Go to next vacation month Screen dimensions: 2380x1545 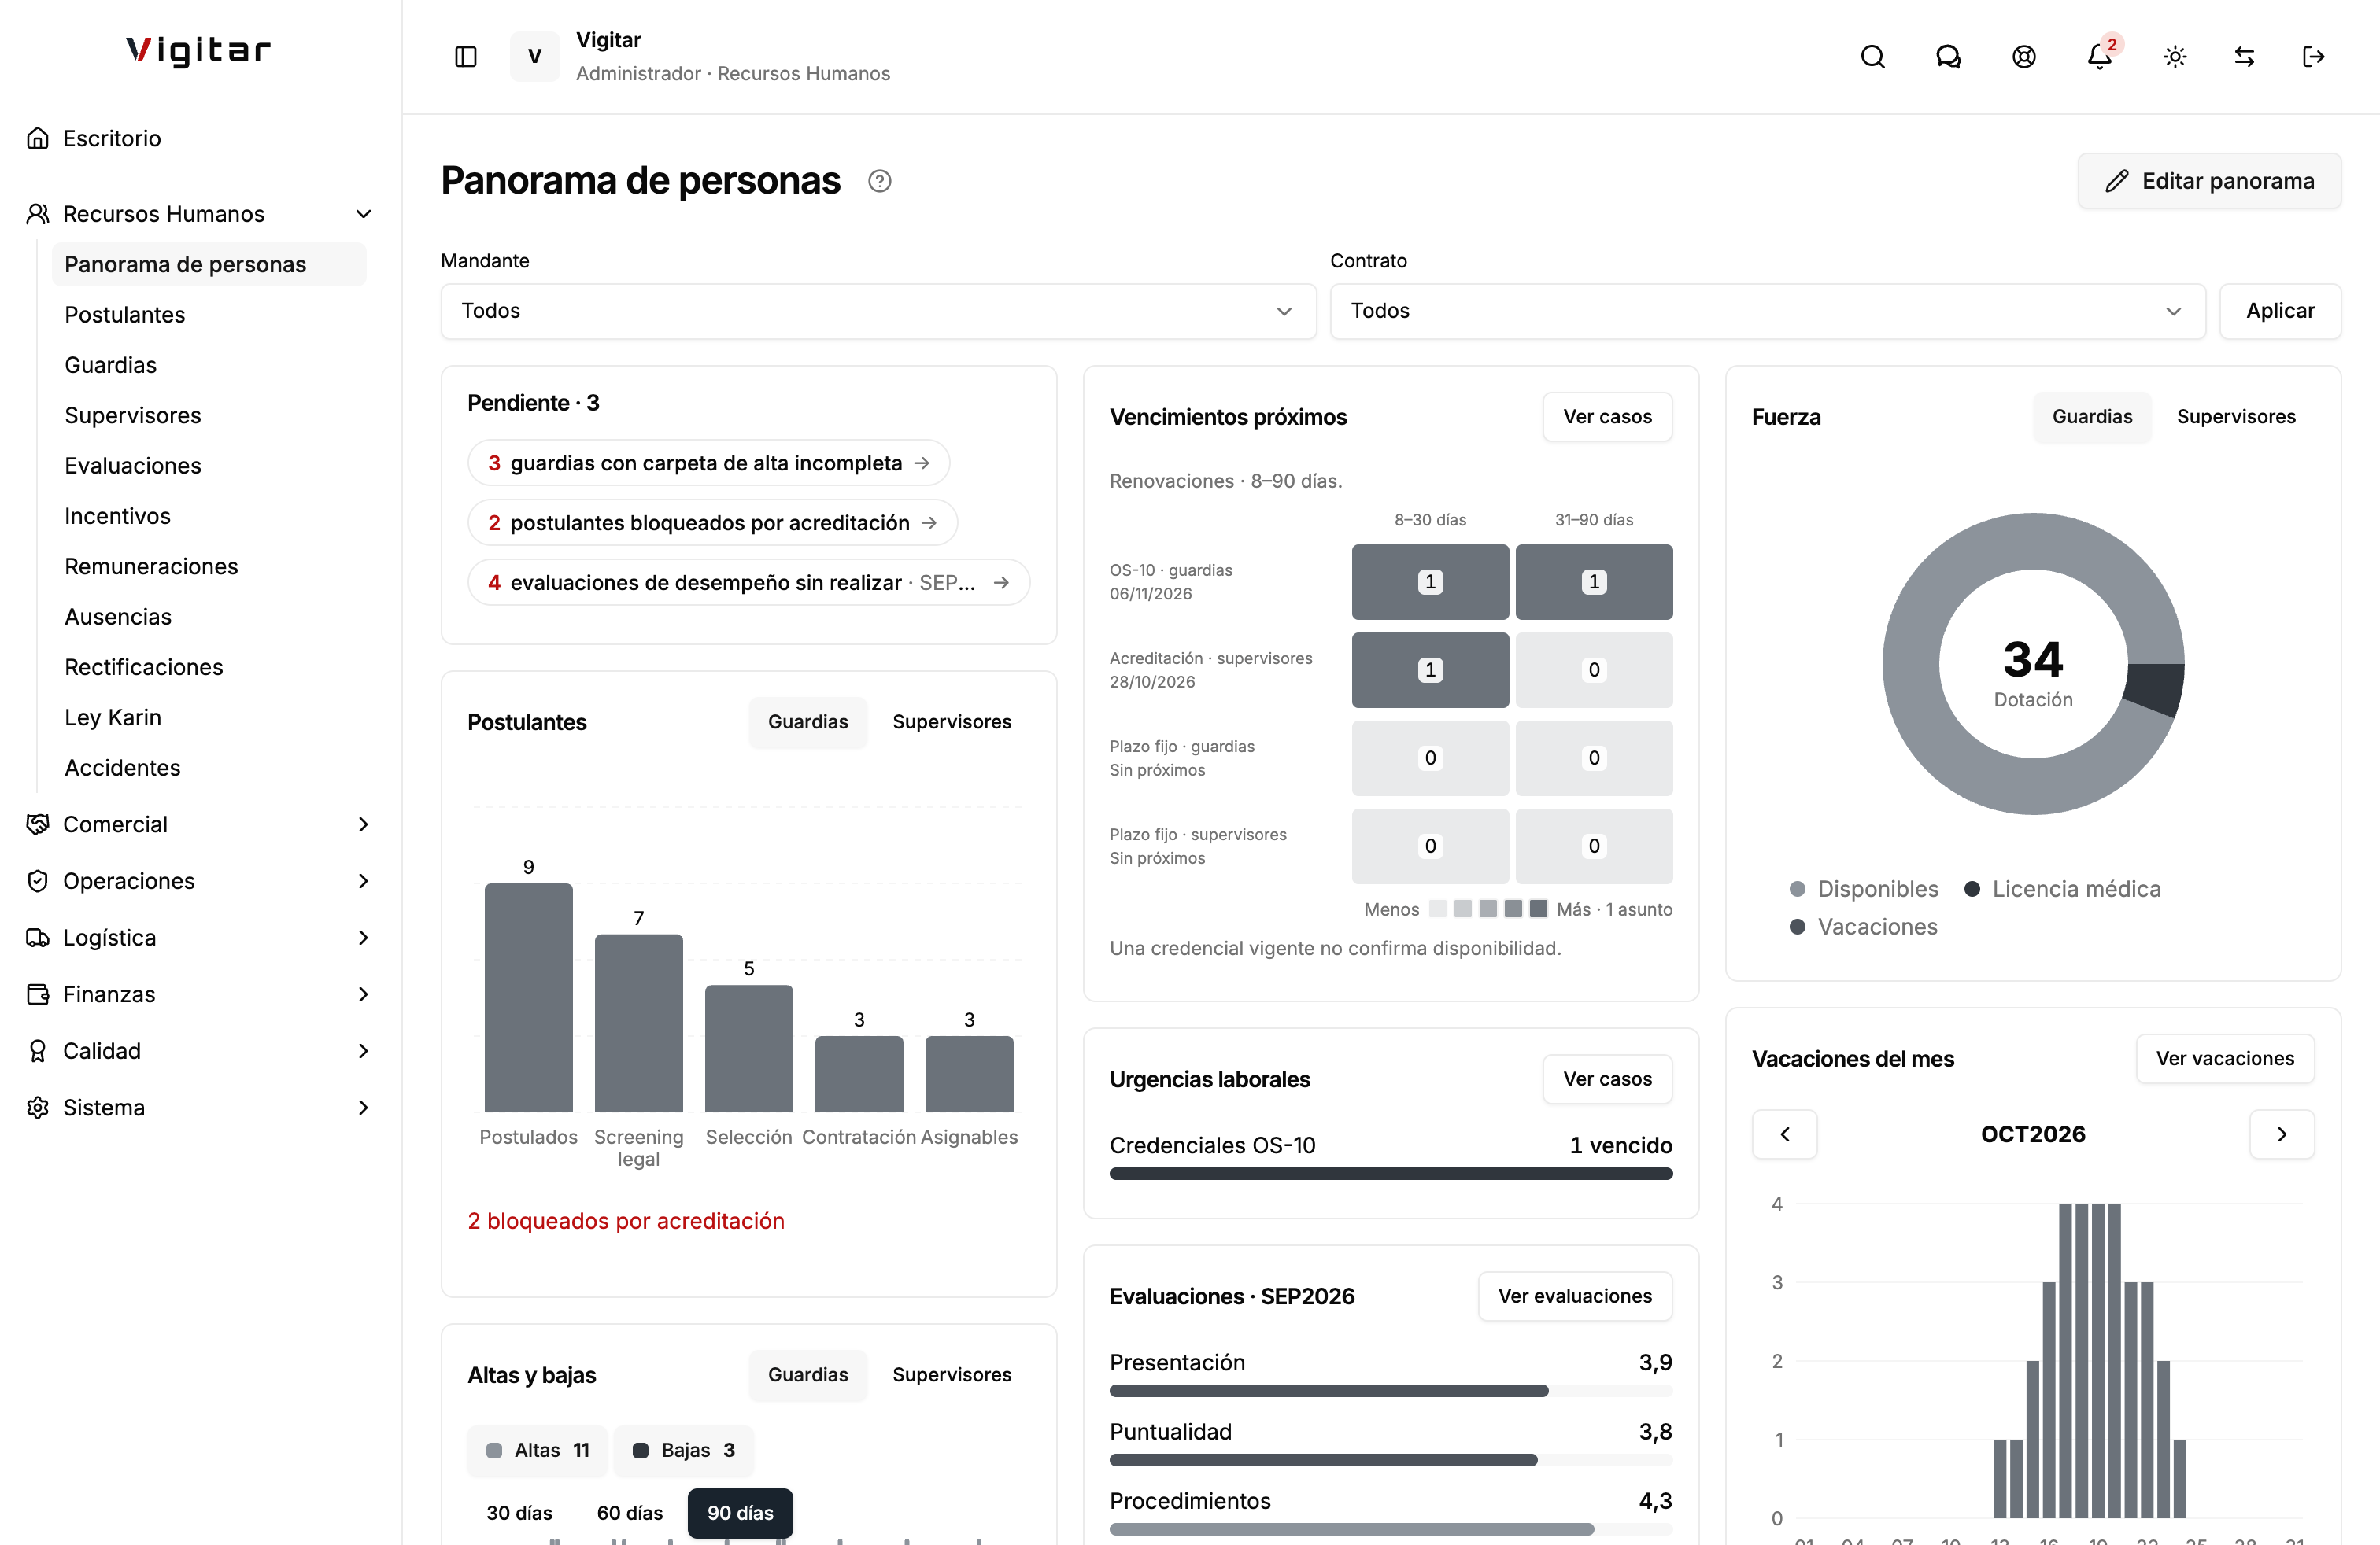[2282, 1134]
